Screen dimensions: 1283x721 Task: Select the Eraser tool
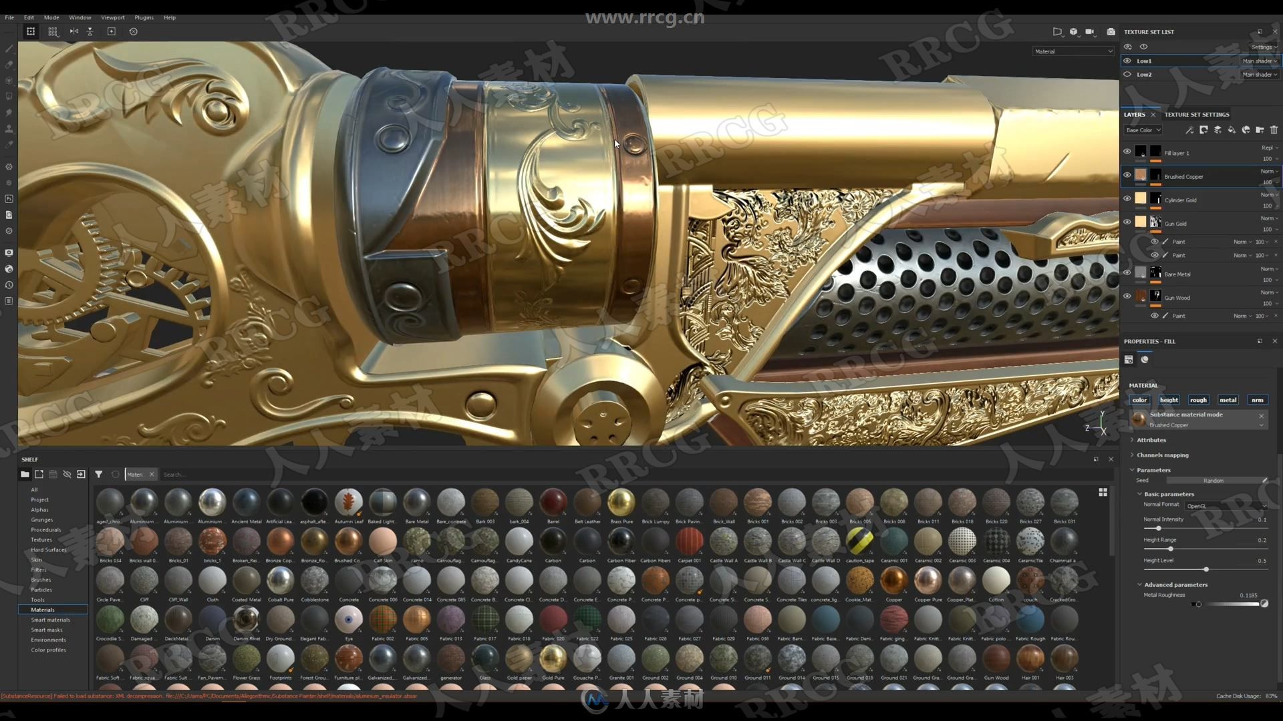pyautogui.click(x=9, y=65)
